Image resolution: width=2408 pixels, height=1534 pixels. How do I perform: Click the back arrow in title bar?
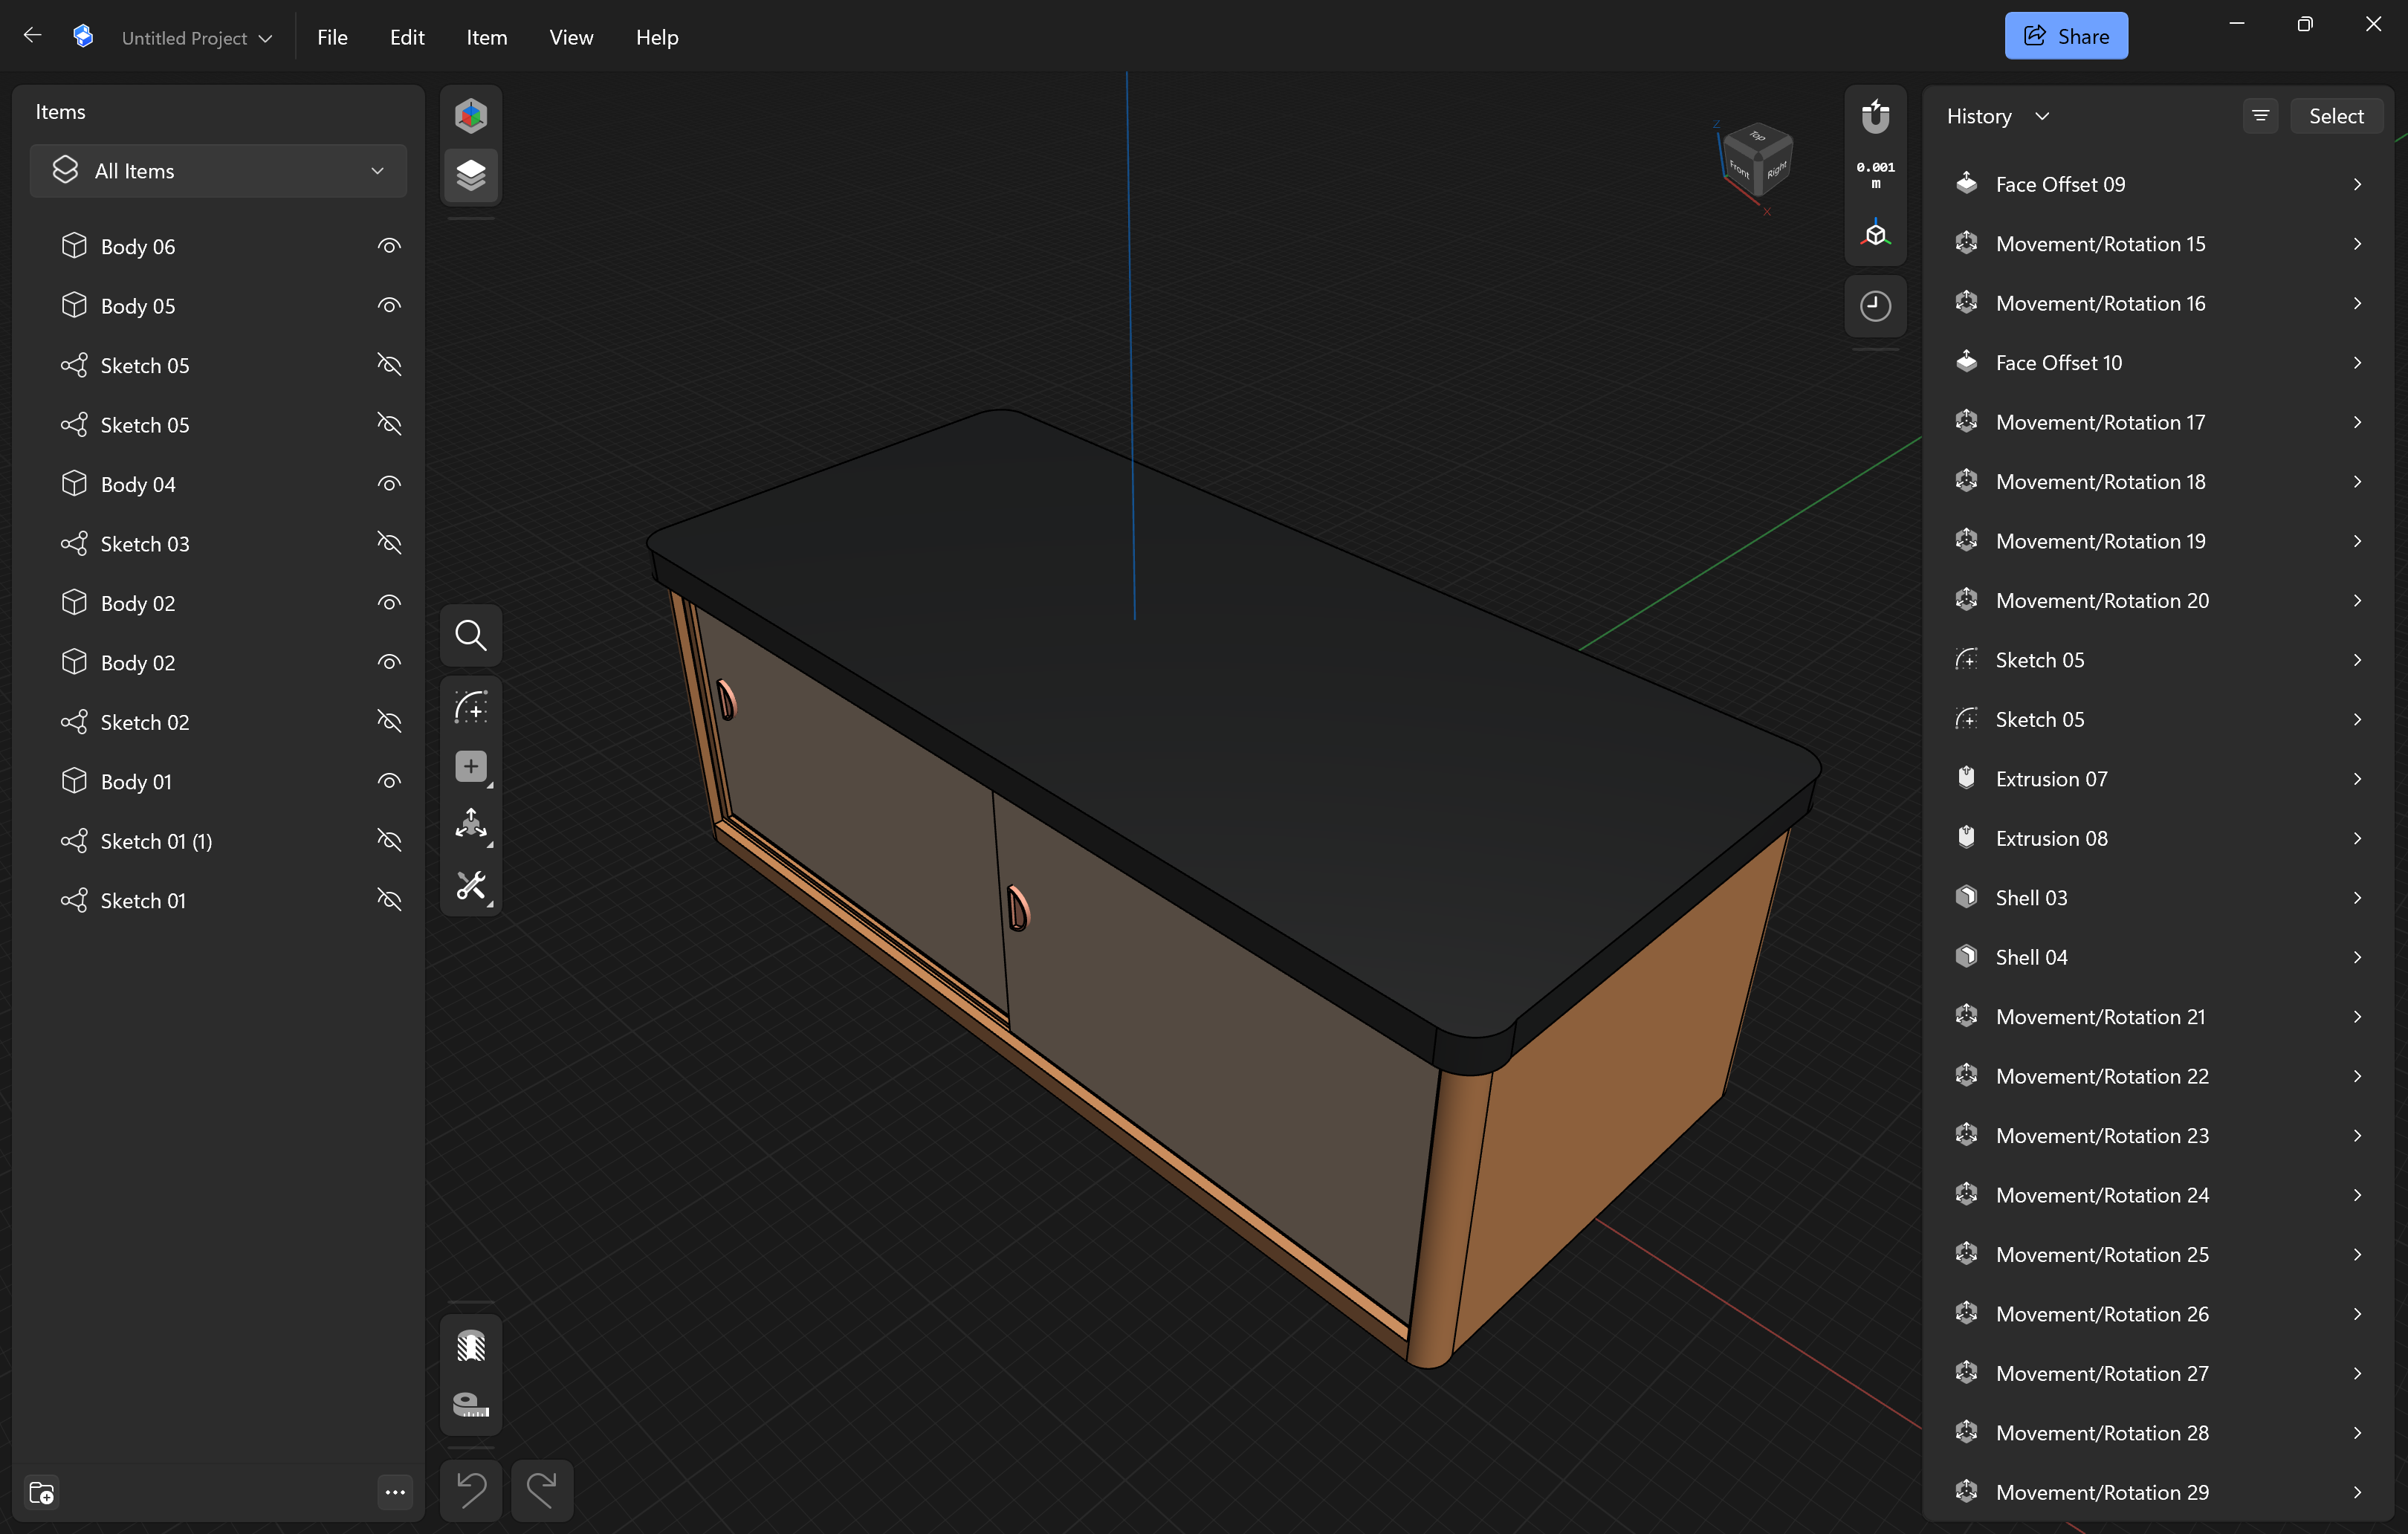point(32,36)
